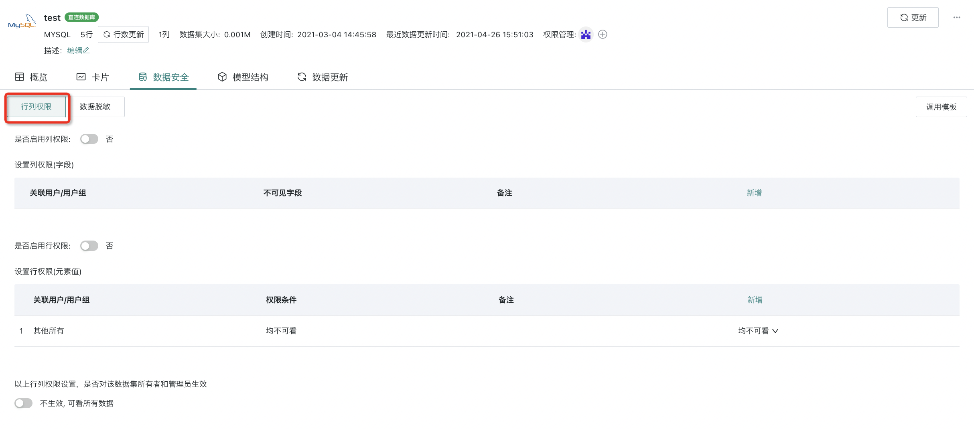This screenshot has width=974, height=429.
Task: Add a permission manager via plus icon
Action: (x=603, y=34)
